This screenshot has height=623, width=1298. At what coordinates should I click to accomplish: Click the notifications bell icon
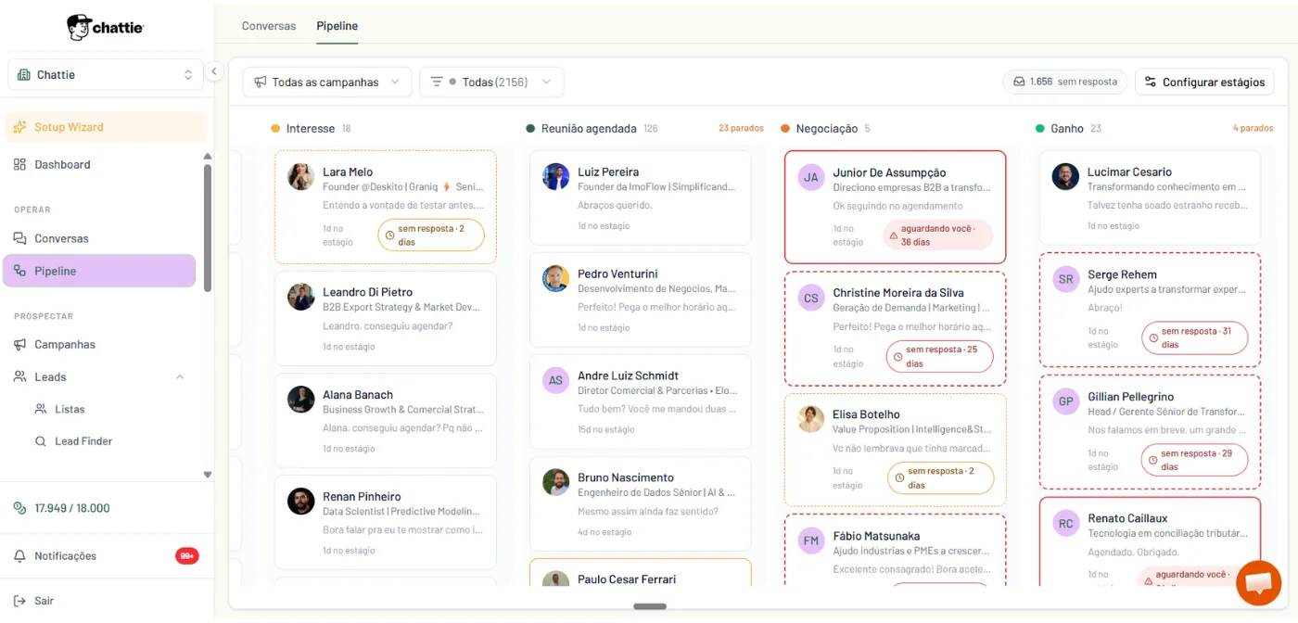tap(20, 555)
